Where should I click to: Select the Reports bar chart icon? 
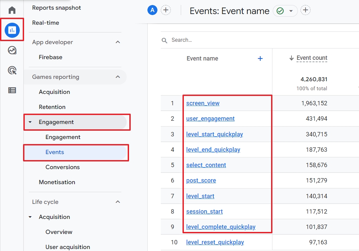12,30
